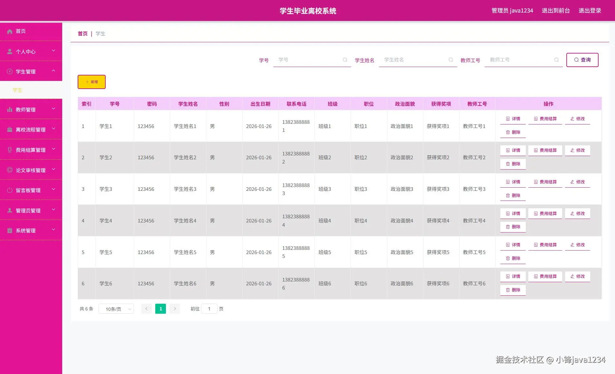This screenshot has width=615, height=374.
Task: Click the 论文审核管理 lifebuoy icon
Action: [10, 170]
